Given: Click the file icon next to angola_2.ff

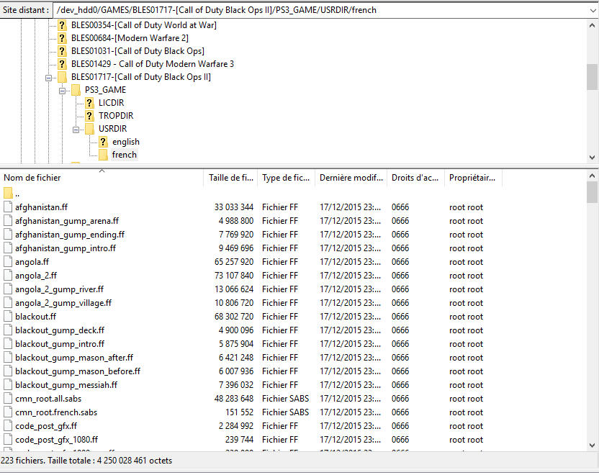Looking at the screenshot, I should coord(8,276).
